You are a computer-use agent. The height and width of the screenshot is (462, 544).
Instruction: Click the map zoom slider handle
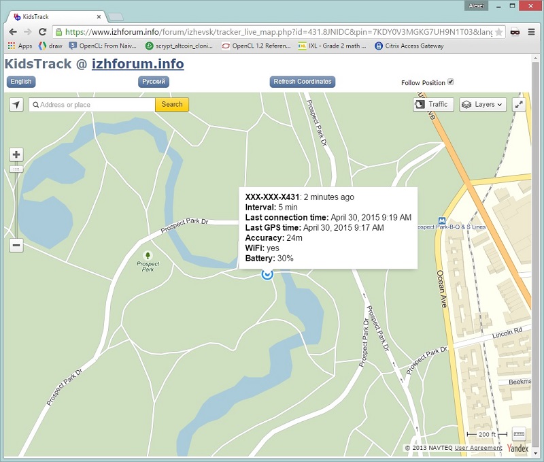(x=16, y=169)
